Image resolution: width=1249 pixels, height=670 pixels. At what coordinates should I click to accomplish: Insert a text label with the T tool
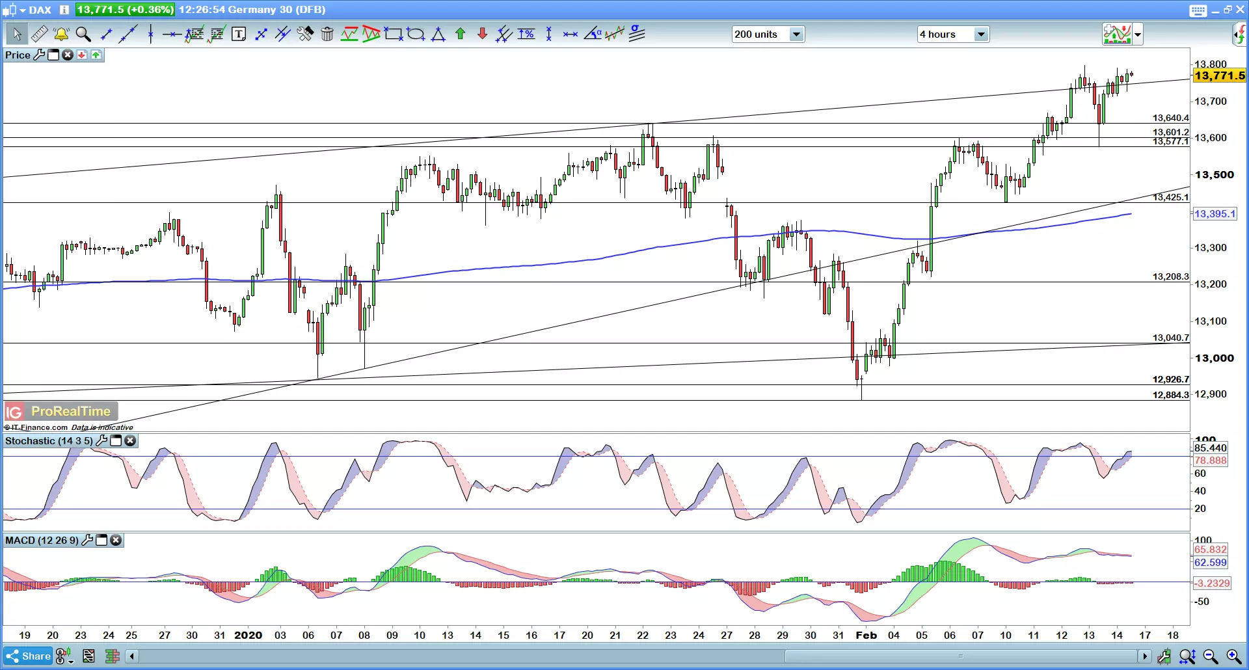(x=239, y=34)
